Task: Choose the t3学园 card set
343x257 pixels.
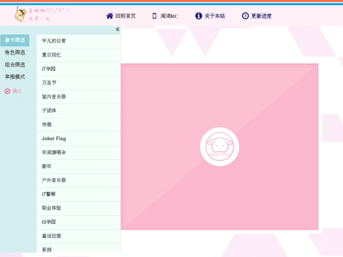Action: pos(78,222)
